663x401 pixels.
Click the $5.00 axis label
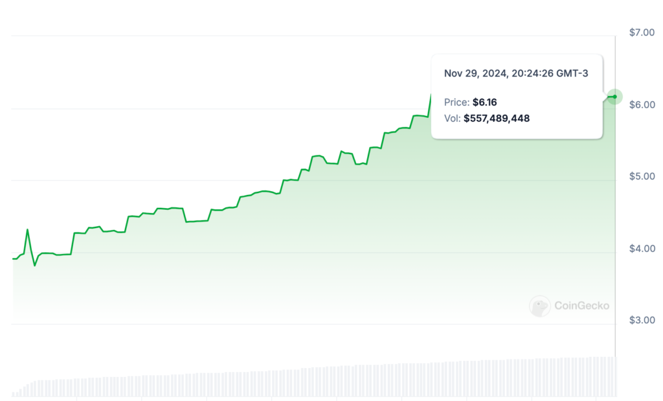642,175
